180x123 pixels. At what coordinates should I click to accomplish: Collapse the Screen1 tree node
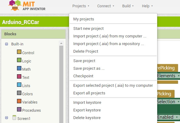point(7,118)
